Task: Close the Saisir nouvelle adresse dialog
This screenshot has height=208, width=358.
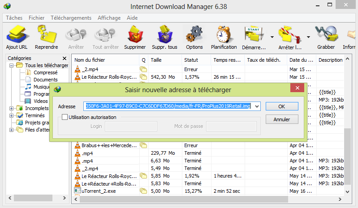Action: pyautogui.click(x=297, y=88)
